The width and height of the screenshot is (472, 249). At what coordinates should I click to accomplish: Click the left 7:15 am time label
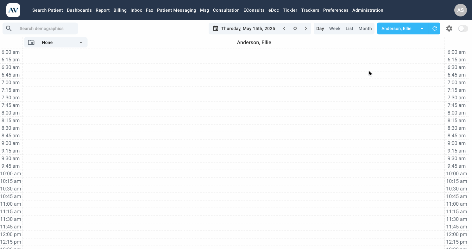(10, 90)
